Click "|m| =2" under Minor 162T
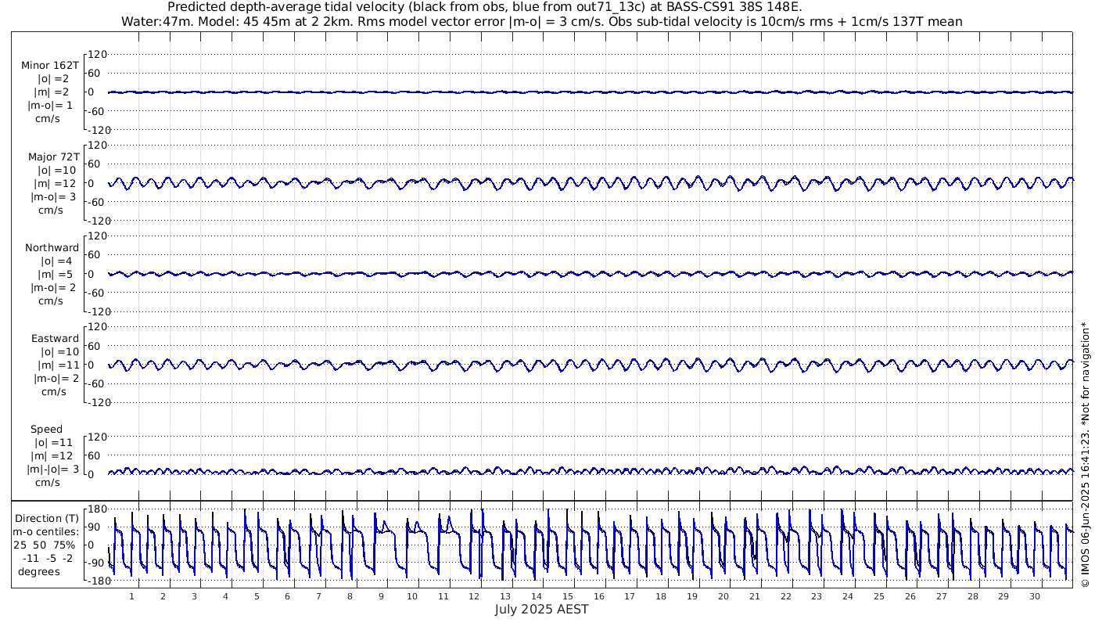 coord(53,92)
